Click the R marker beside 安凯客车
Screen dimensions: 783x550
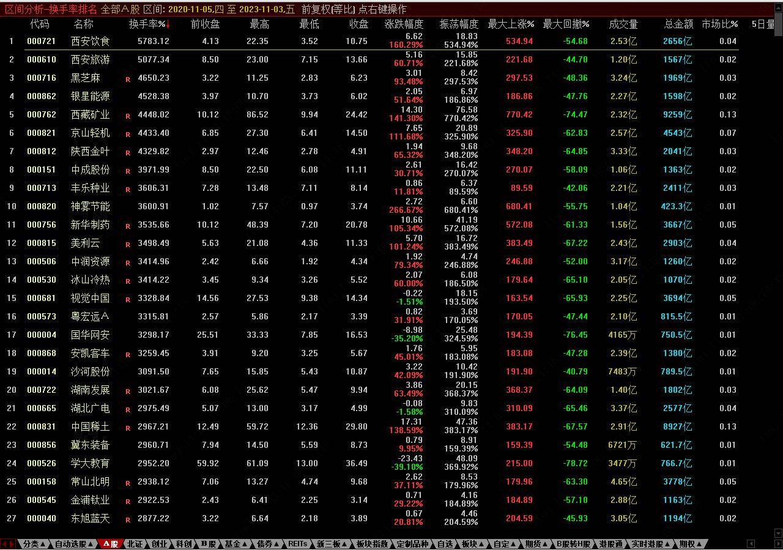click(x=128, y=355)
